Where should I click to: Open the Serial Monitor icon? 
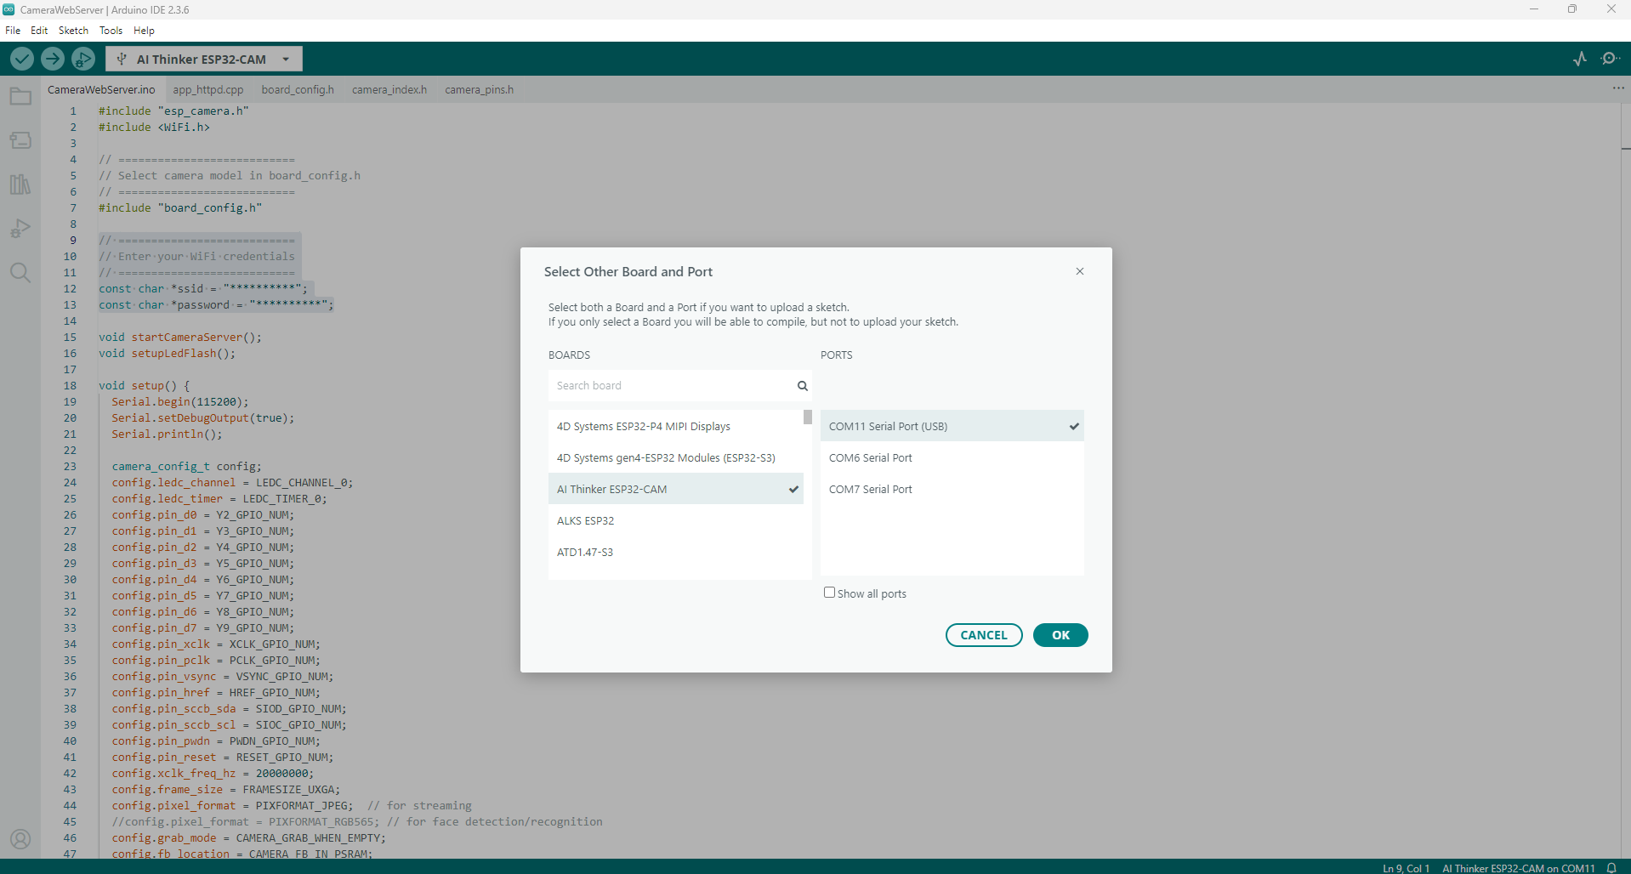(x=1609, y=59)
